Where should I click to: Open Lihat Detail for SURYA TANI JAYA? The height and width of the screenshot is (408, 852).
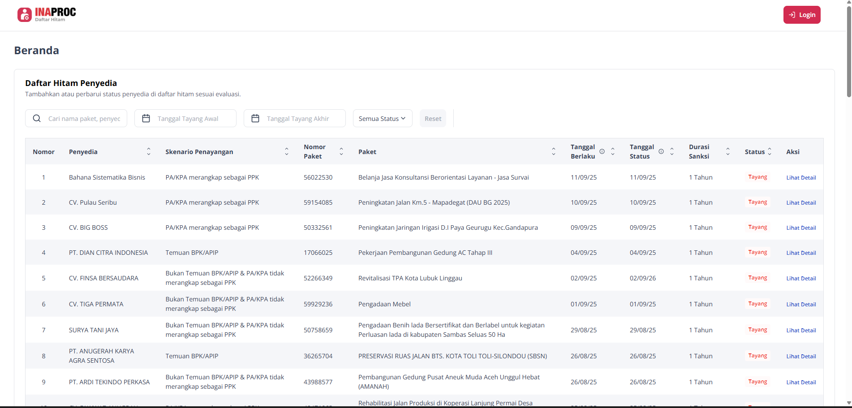point(801,331)
